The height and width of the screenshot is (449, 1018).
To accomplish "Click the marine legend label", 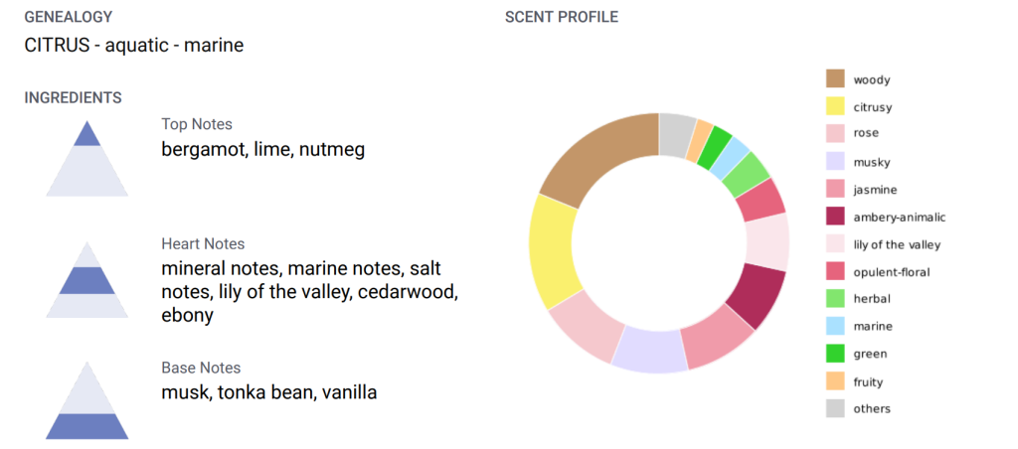I will coord(873,327).
